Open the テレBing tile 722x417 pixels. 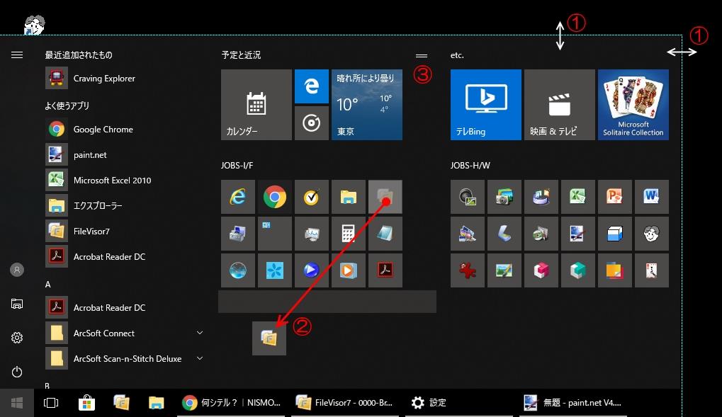pos(486,105)
